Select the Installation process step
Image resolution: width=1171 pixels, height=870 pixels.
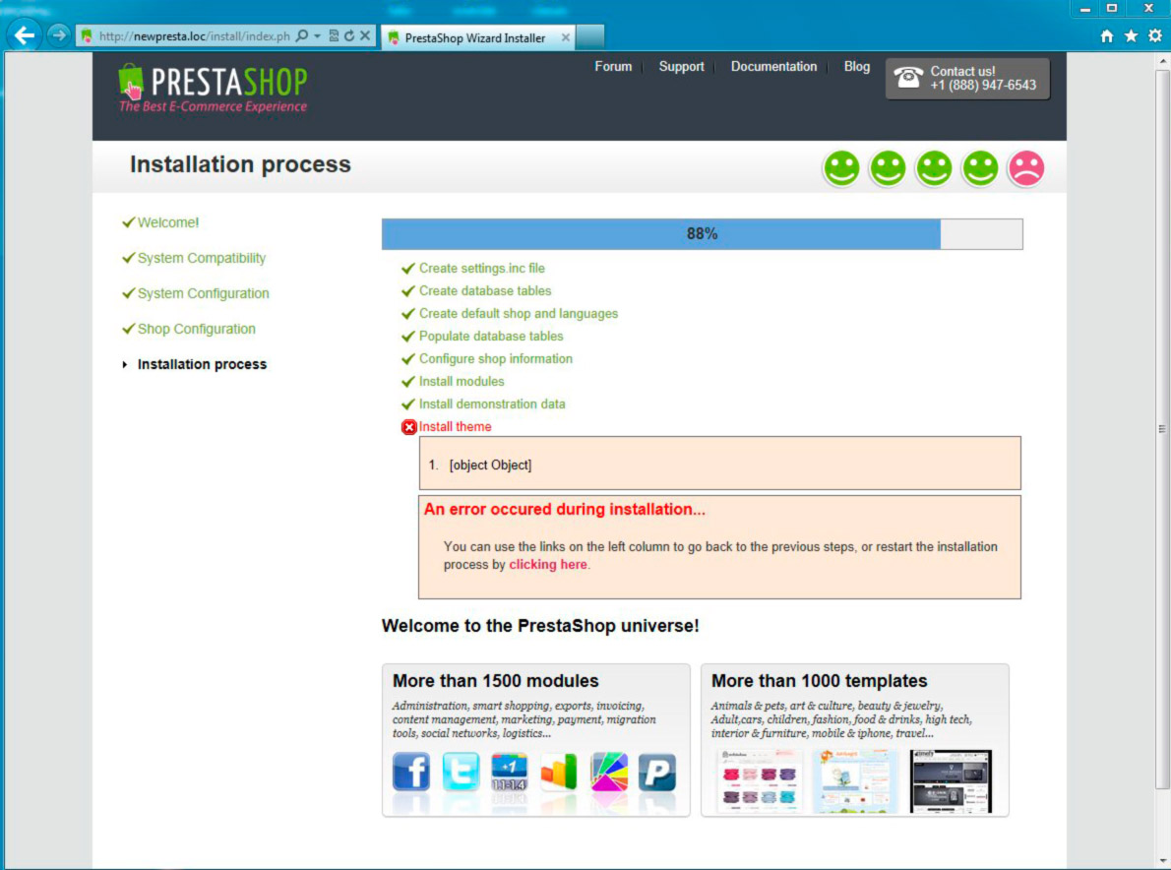click(x=202, y=364)
